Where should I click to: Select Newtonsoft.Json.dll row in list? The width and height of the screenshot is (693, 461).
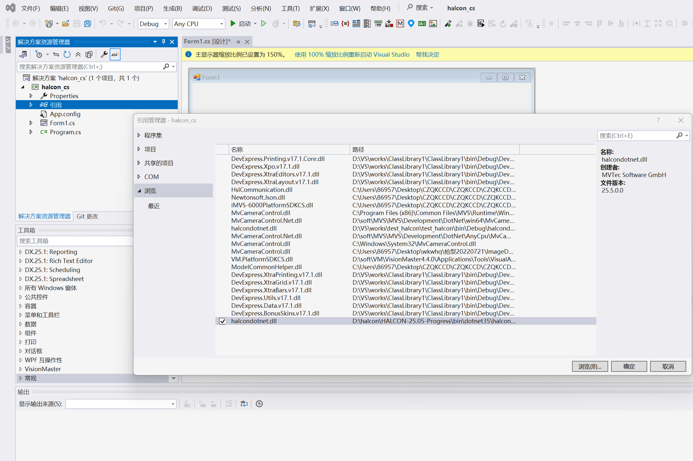pyautogui.click(x=406, y=197)
